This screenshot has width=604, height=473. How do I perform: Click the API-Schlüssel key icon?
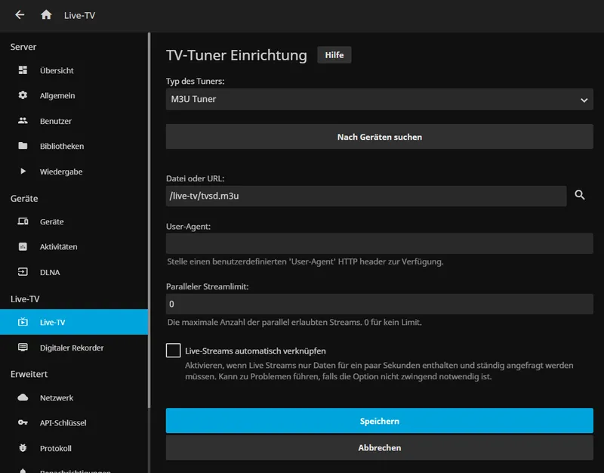tap(23, 423)
